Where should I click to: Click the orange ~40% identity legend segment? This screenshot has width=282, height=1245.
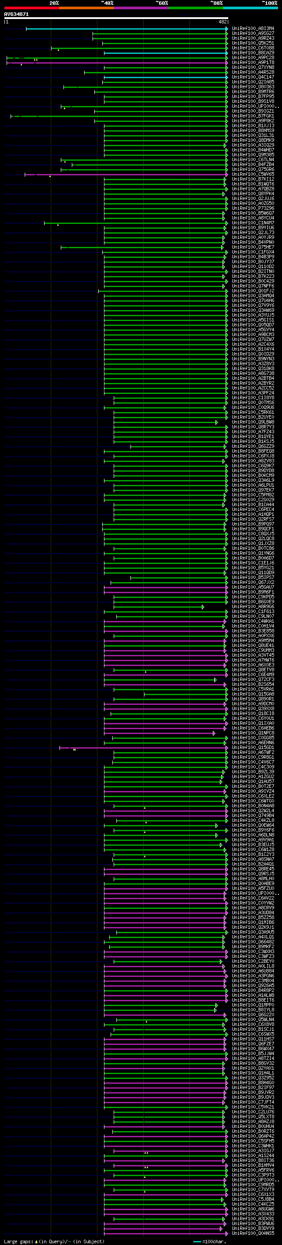(x=86, y=8)
